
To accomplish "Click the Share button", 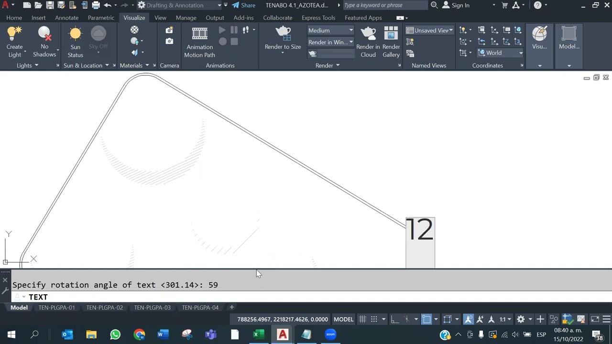I will [244, 5].
